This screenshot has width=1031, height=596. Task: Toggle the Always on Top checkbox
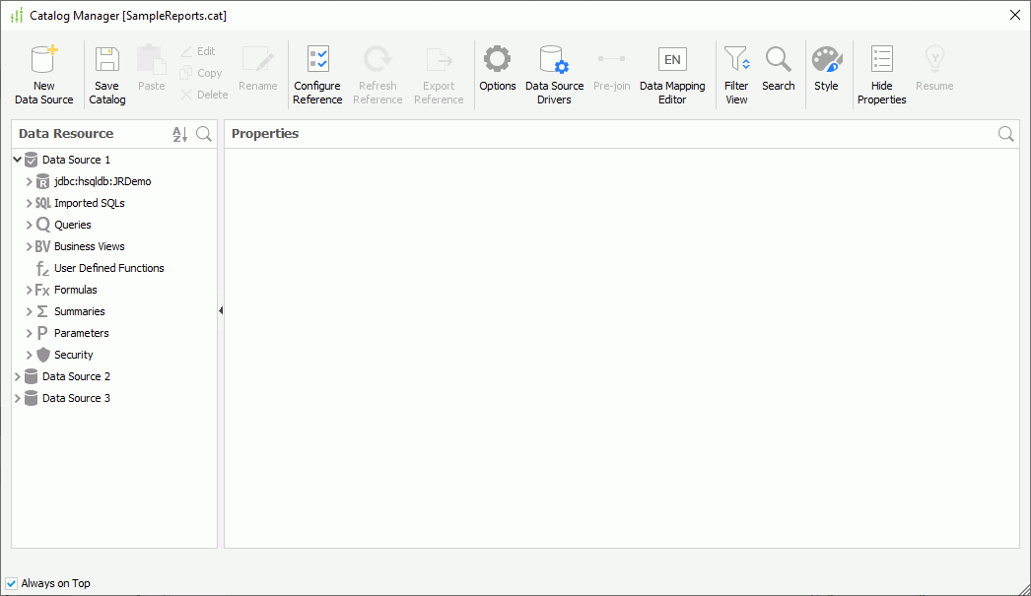(11, 583)
